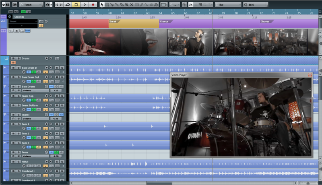322x185 pixels.
Task: Toggle global Write automation button
Action: [29, 12]
